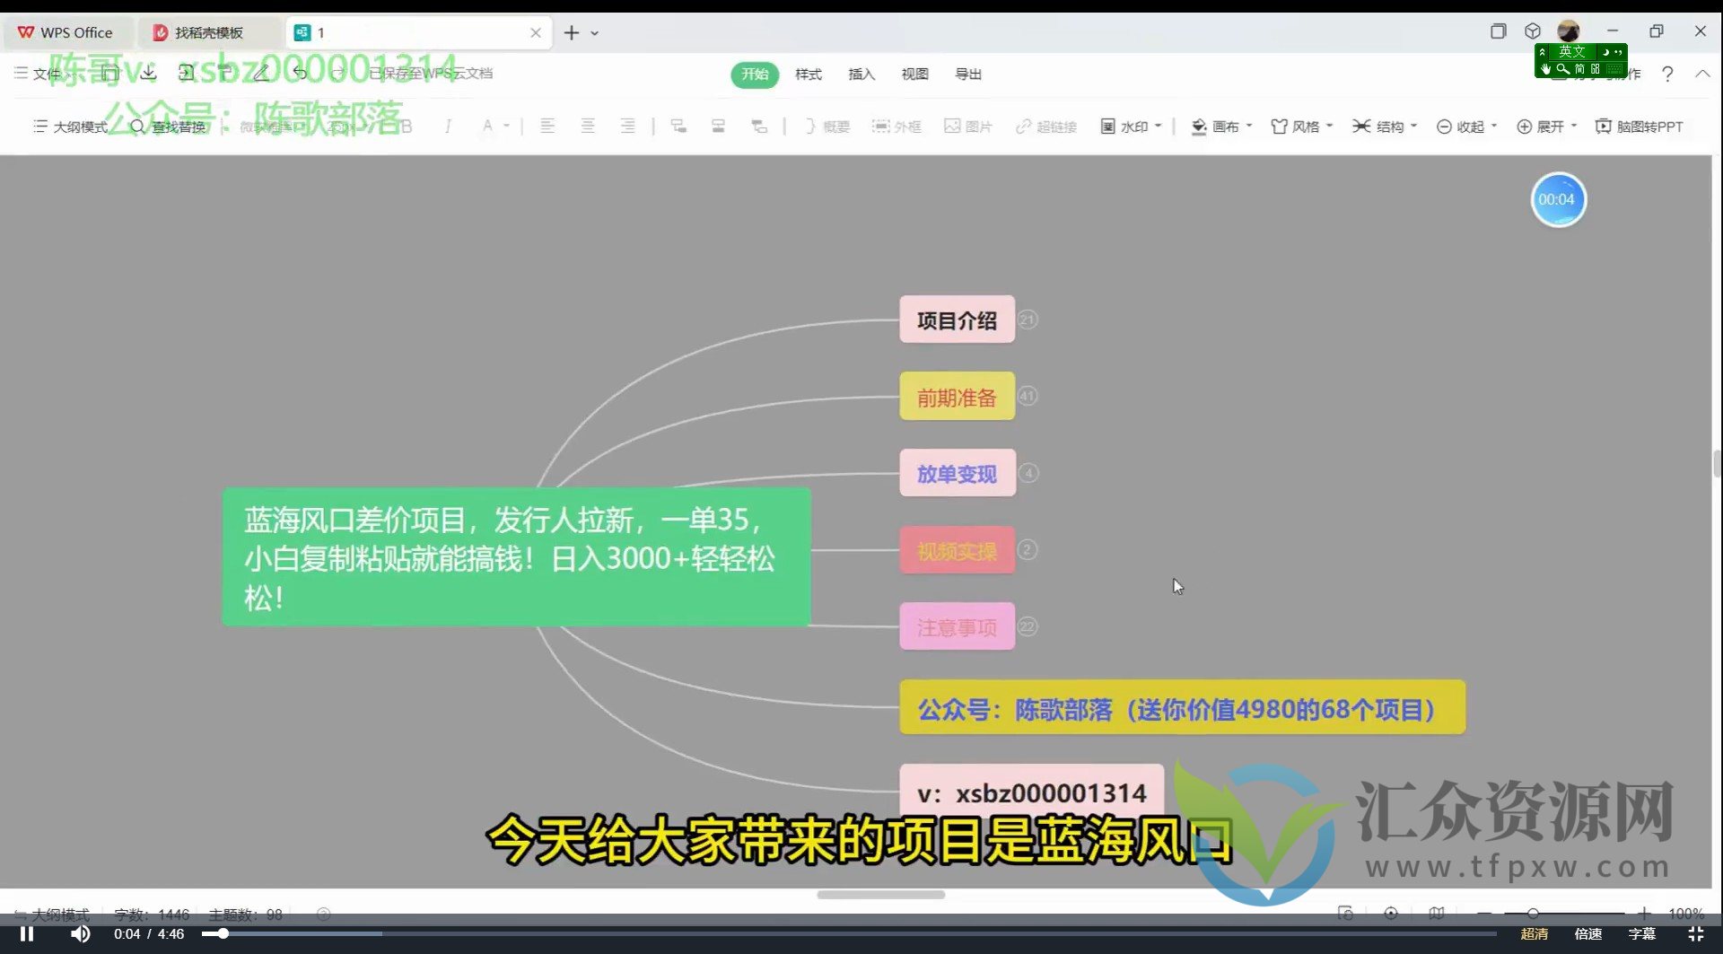This screenshot has height=954, width=1723.
Task: Switch to the 插入 ribbon tab
Action: pos(861,74)
